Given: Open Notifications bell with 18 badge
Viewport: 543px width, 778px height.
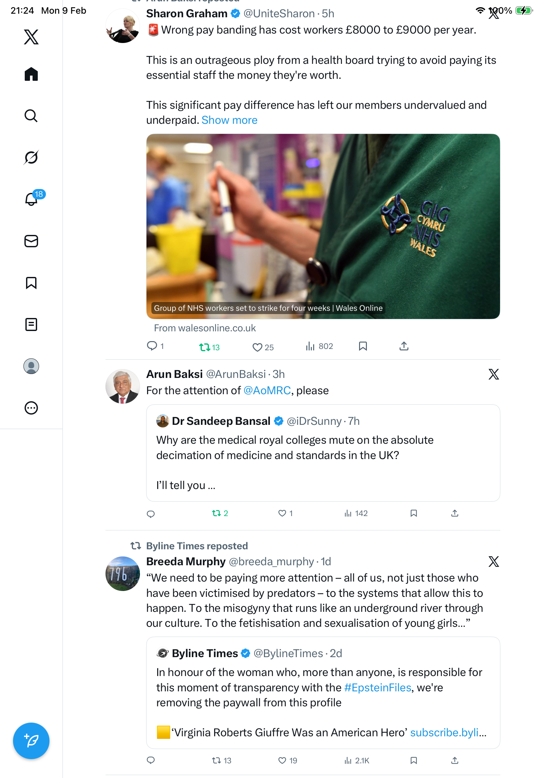Looking at the screenshot, I should coord(31,199).
